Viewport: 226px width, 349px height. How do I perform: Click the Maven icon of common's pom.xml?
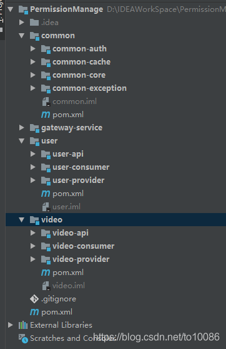[x=46, y=115]
